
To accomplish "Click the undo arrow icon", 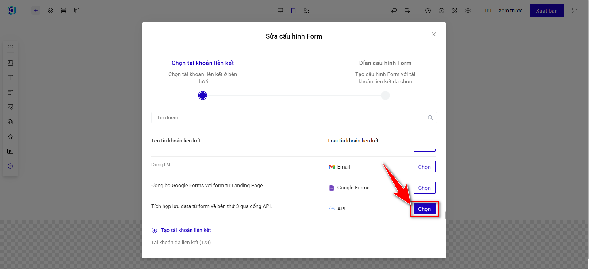I will (x=394, y=10).
